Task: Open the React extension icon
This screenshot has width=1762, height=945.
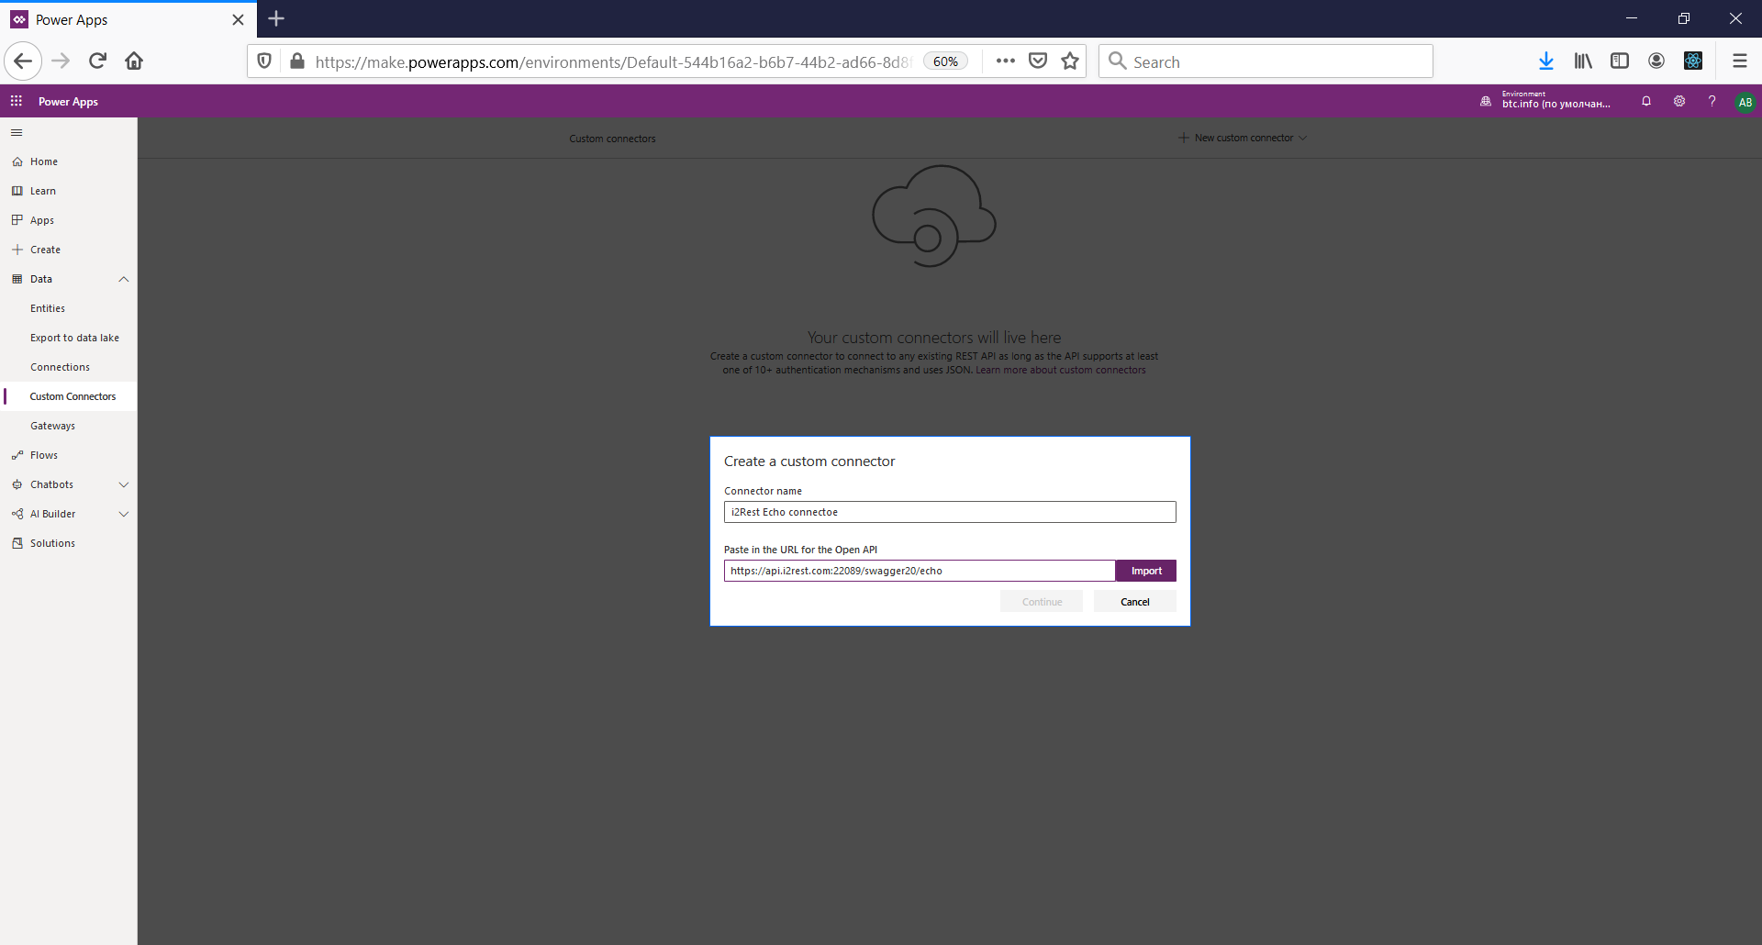Action: coord(1693,61)
